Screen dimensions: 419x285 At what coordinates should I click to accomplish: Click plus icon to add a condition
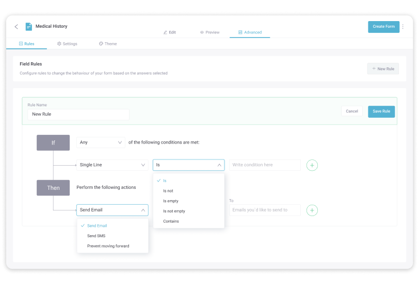tap(312, 165)
